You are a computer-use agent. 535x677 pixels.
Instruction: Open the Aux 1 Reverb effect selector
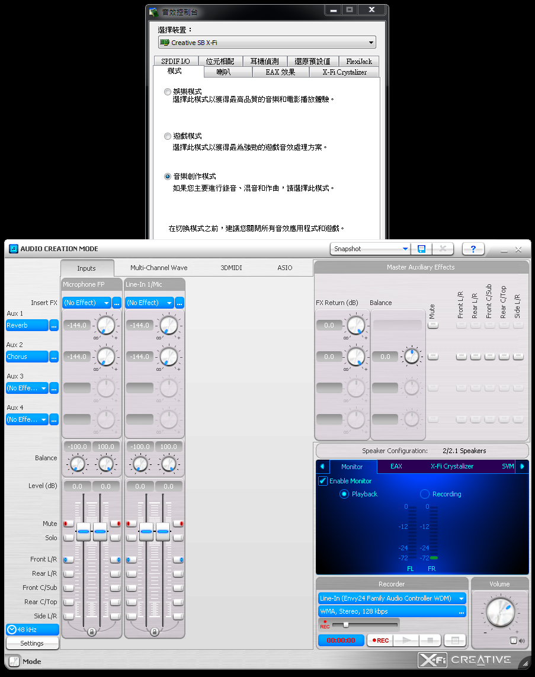(27, 326)
